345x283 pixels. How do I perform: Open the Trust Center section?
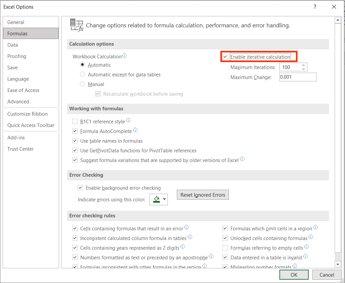(20, 149)
